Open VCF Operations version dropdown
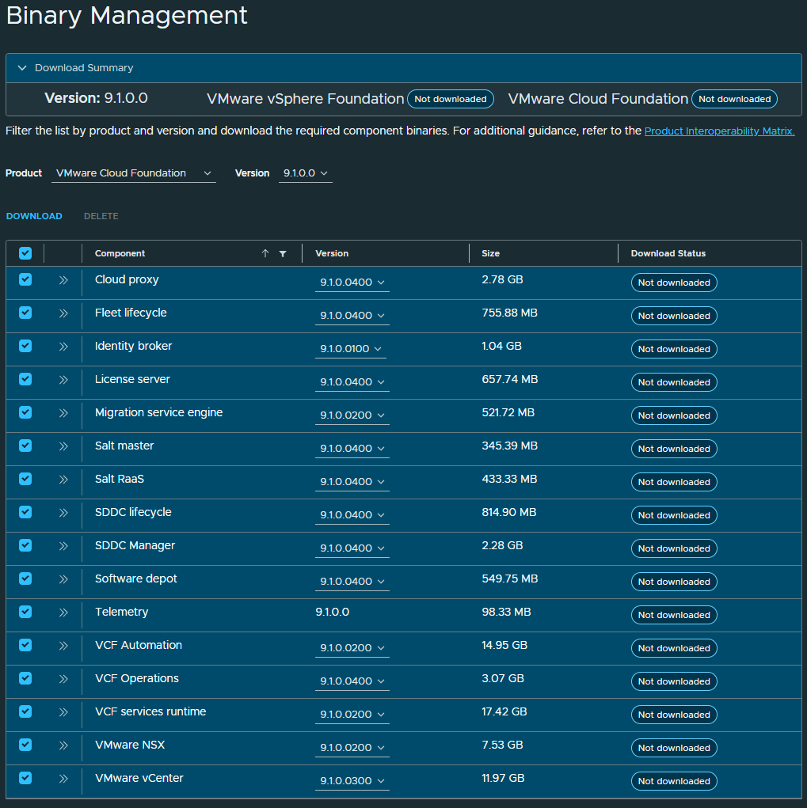 (352, 681)
